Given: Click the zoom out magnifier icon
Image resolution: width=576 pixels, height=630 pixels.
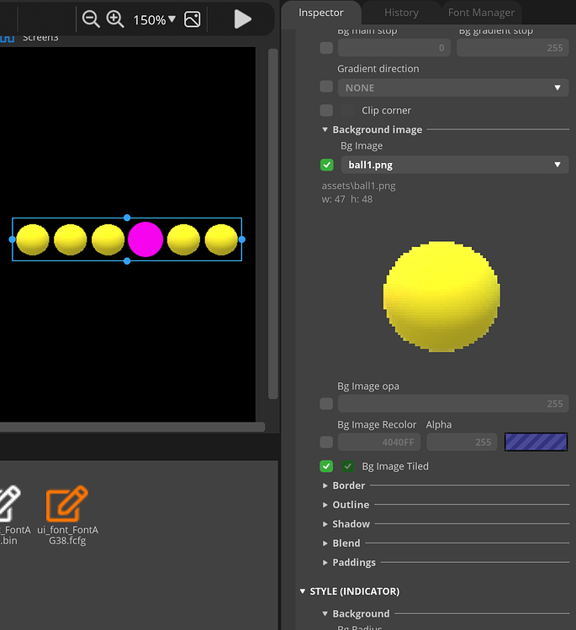Looking at the screenshot, I should [91, 19].
